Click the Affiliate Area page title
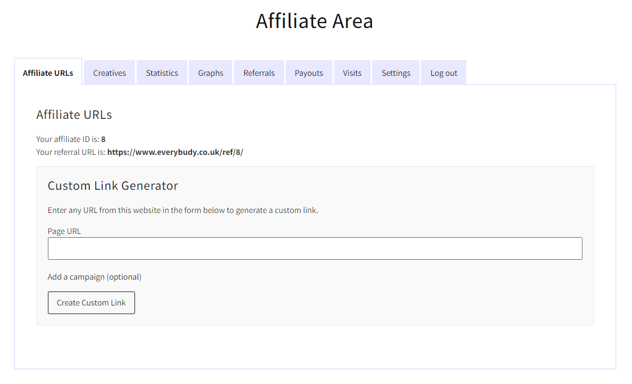This screenshot has width=632, height=384. click(x=315, y=21)
